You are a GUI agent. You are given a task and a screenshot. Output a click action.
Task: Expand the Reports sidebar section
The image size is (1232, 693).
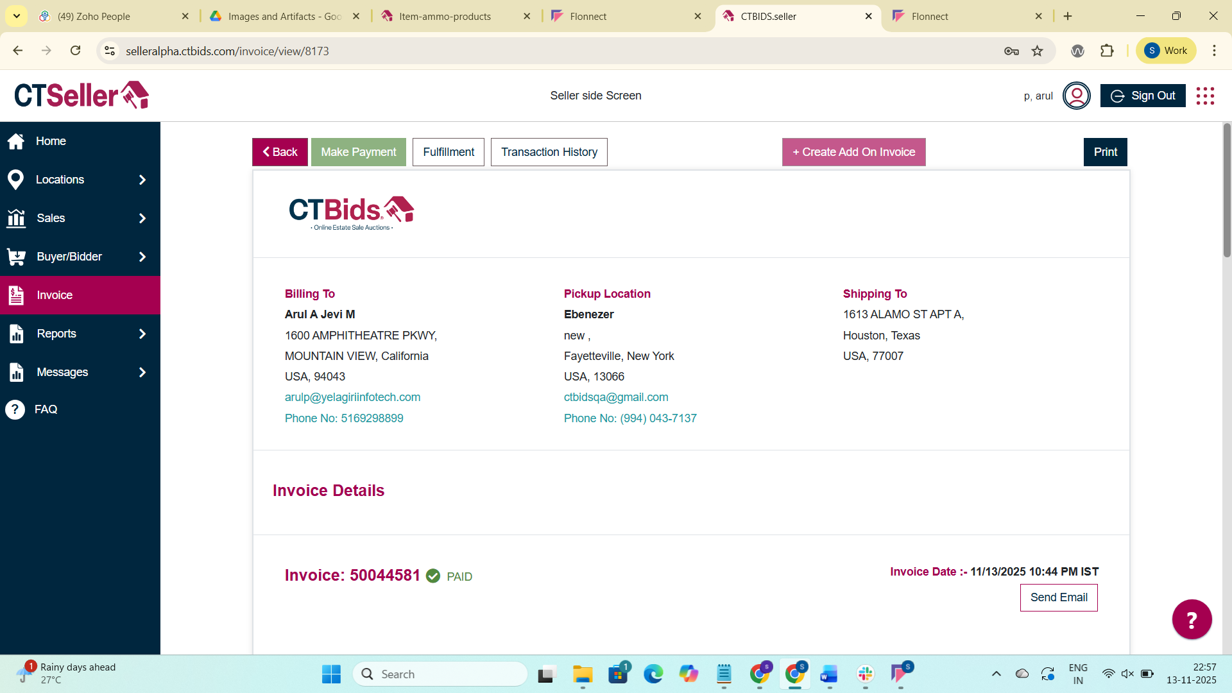pos(142,334)
